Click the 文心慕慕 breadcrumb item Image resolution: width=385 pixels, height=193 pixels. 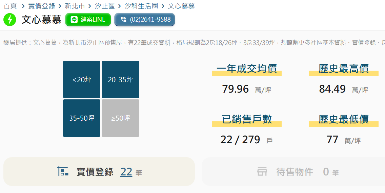pyautogui.click(x=181, y=6)
